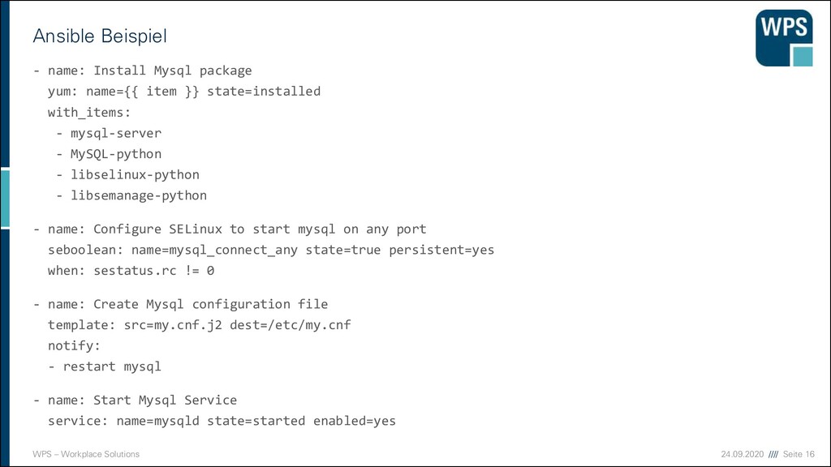
Task: Select the 'Ansible Beispiel' slide title
Action: (100, 36)
